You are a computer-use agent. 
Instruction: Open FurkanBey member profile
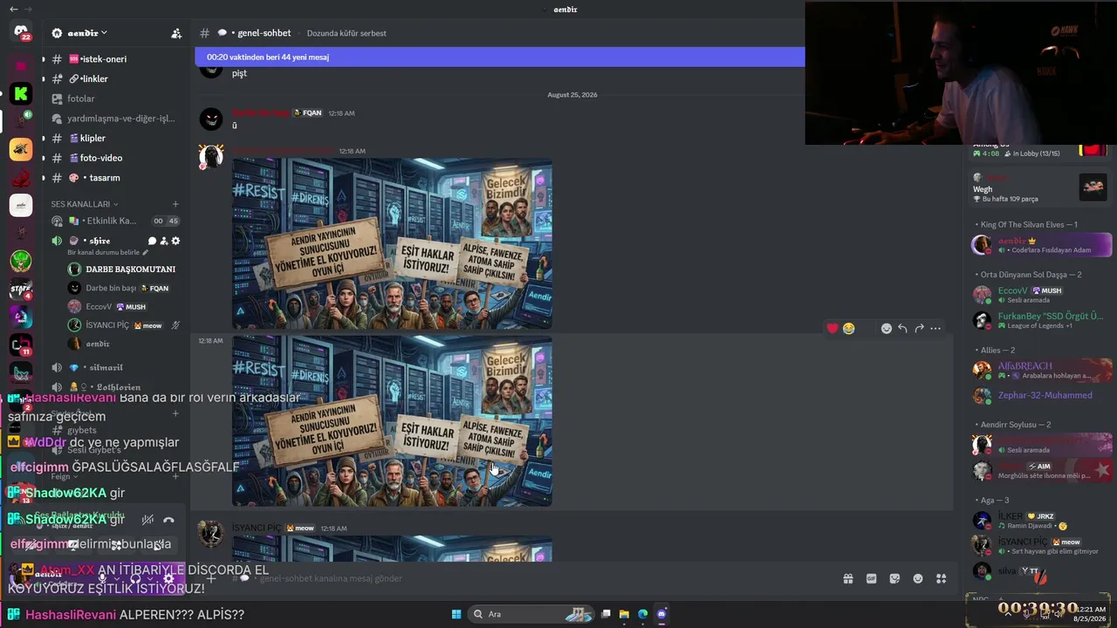[1042, 320]
